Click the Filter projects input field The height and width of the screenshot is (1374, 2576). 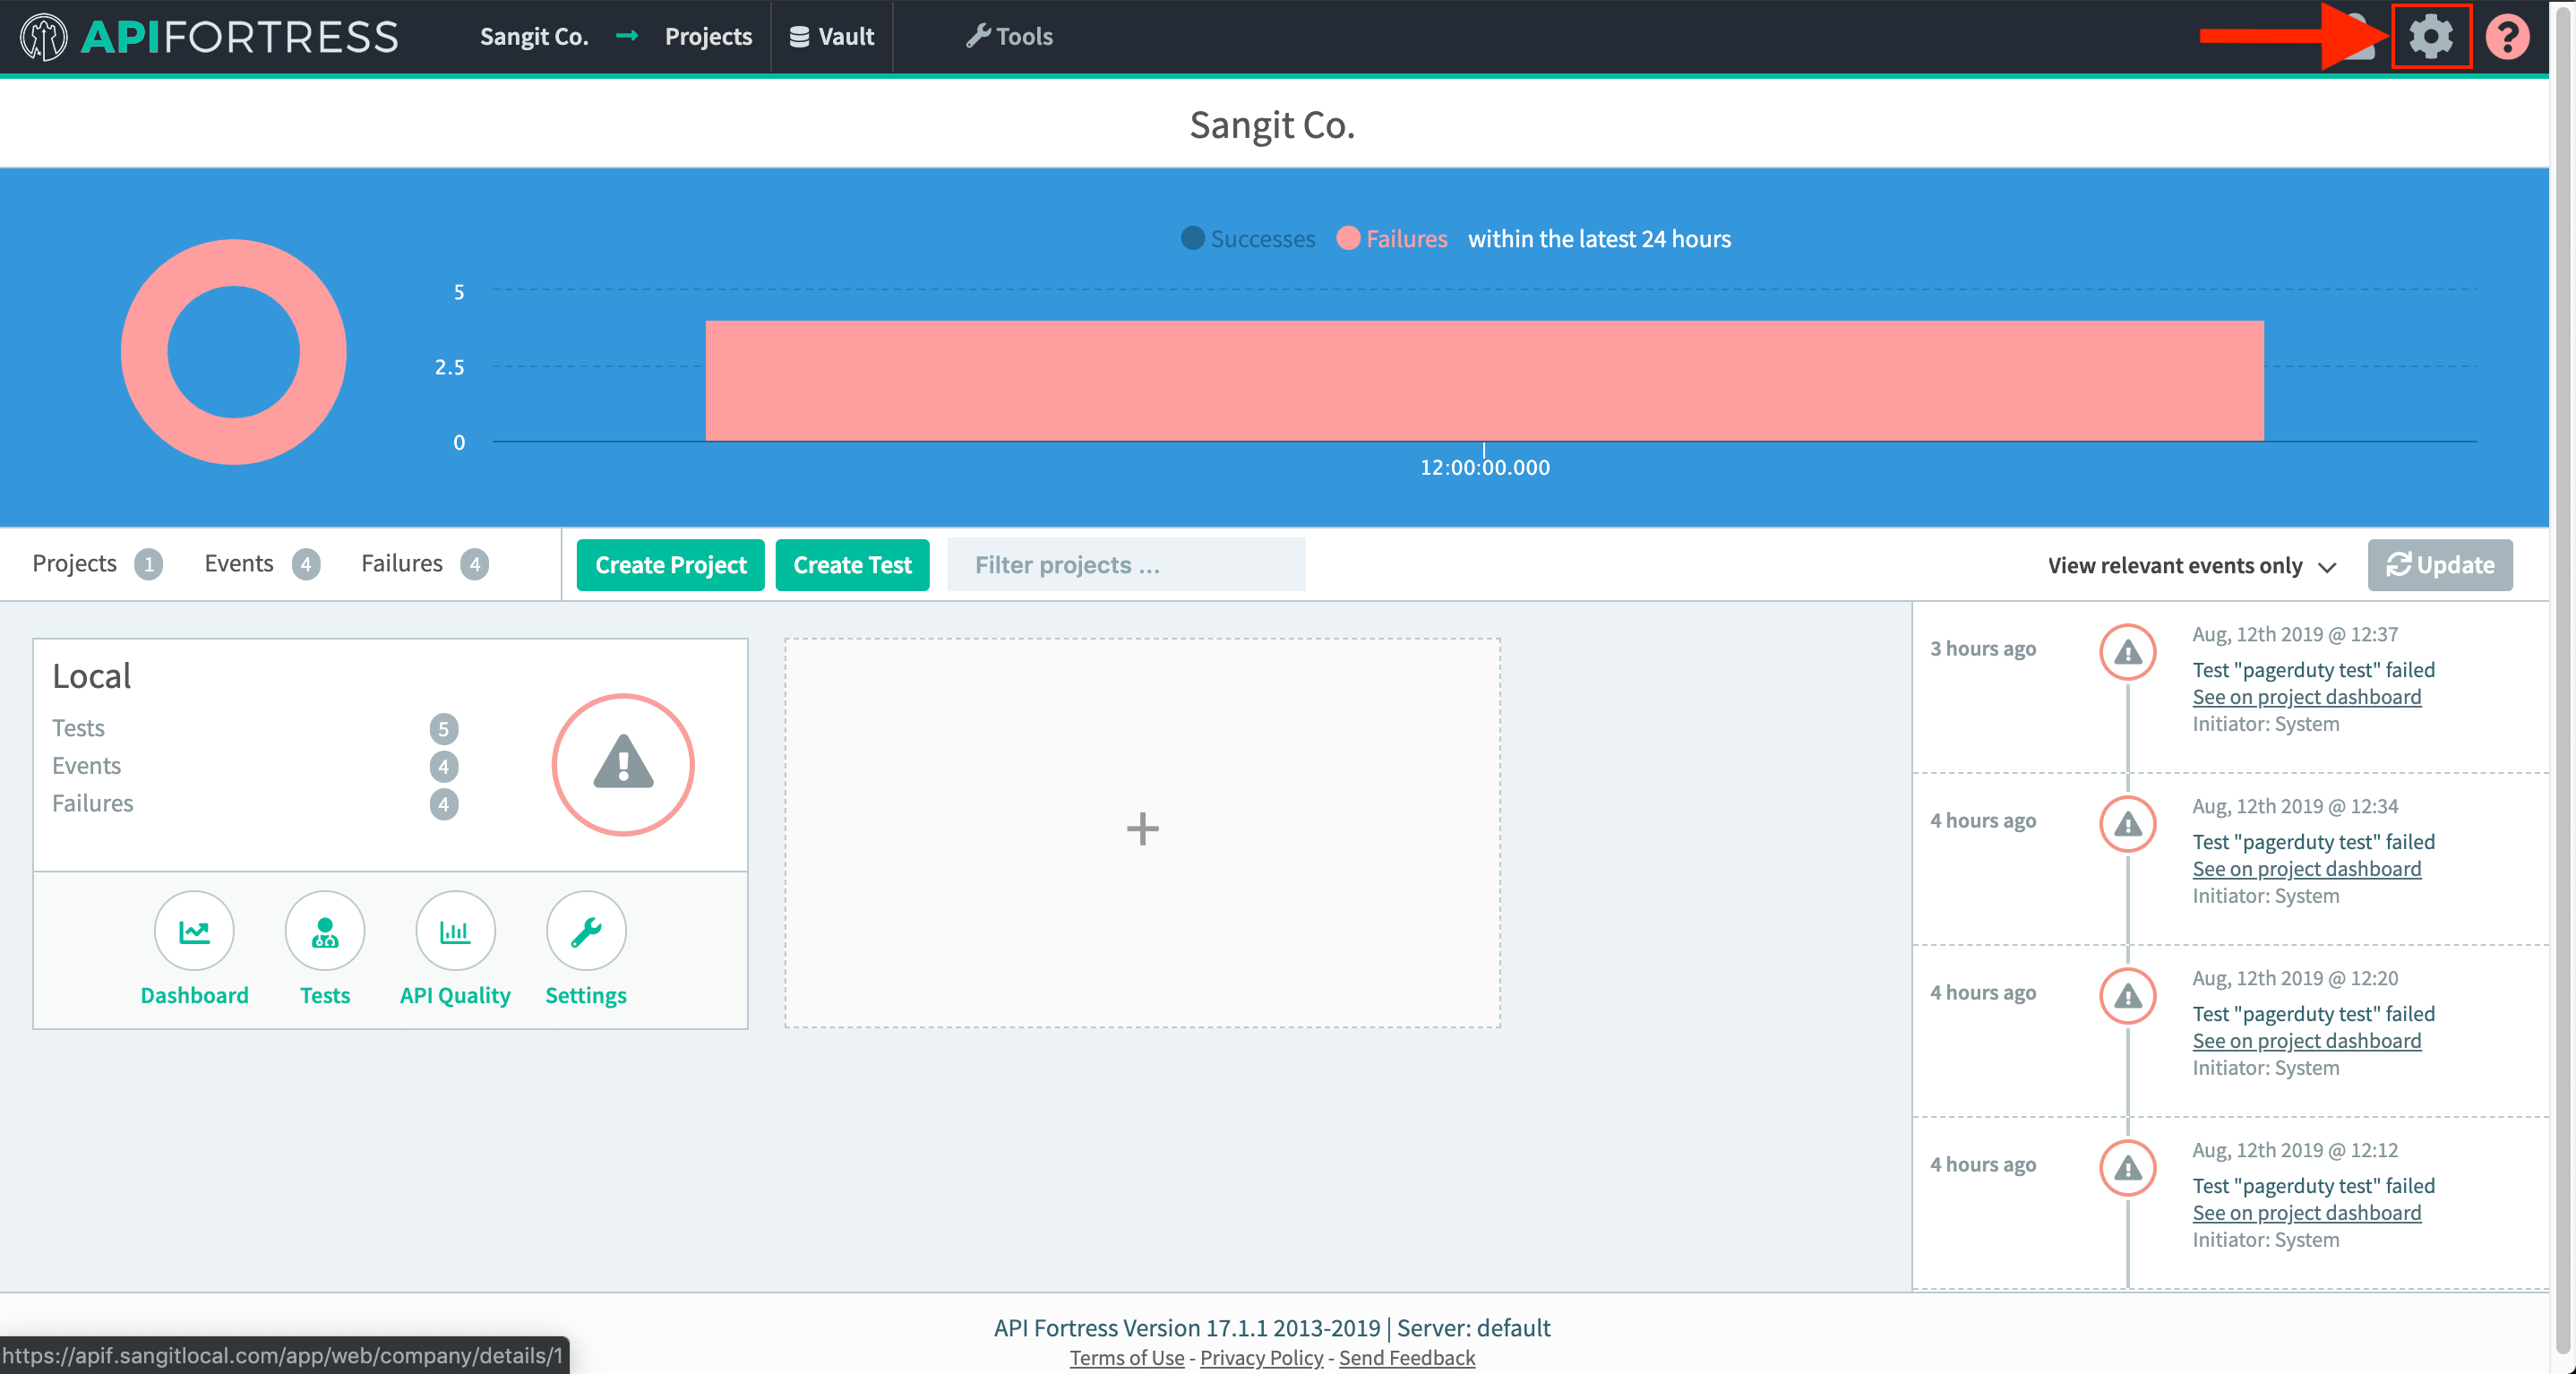coord(1124,564)
